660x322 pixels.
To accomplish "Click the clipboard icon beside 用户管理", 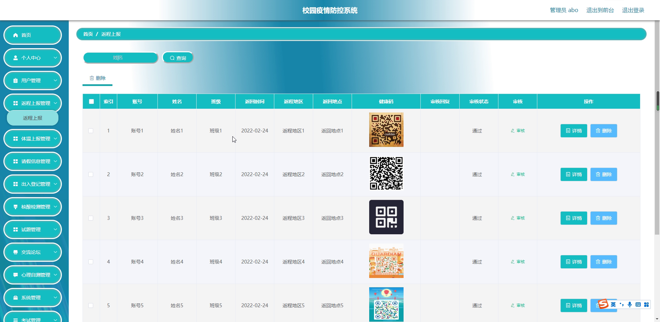I will pyautogui.click(x=15, y=80).
